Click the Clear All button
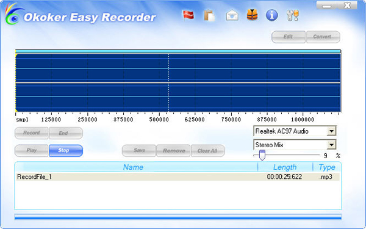This screenshot has width=366, height=229. pyautogui.click(x=208, y=150)
